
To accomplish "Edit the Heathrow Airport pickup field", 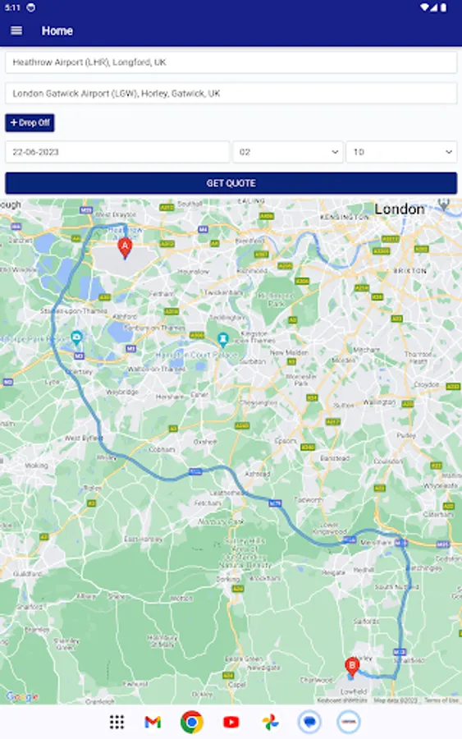I will 231,62.
